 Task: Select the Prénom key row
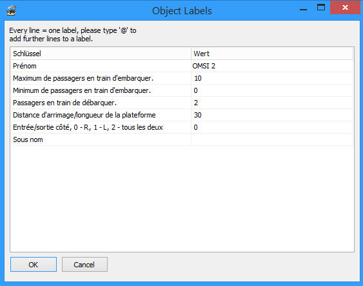(101, 66)
